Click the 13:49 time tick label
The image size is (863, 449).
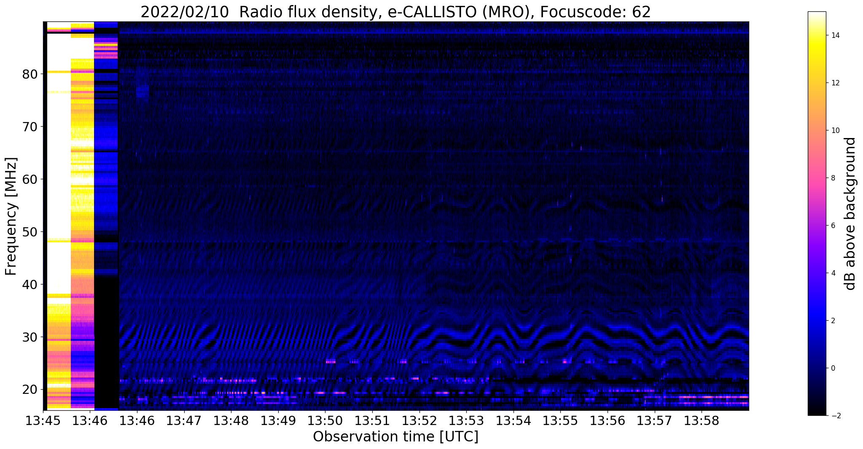click(x=278, y=420)
